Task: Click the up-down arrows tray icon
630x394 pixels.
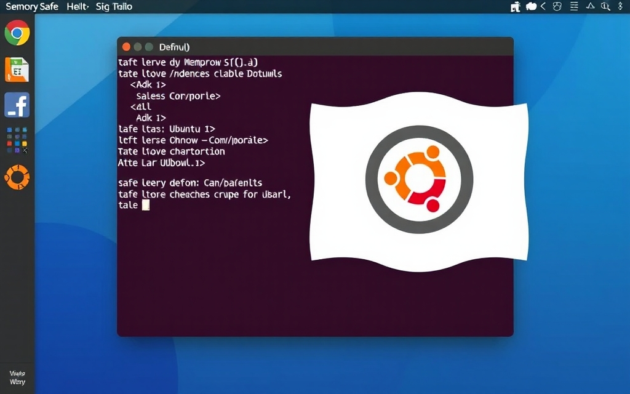Action: (x=620, y=6)
